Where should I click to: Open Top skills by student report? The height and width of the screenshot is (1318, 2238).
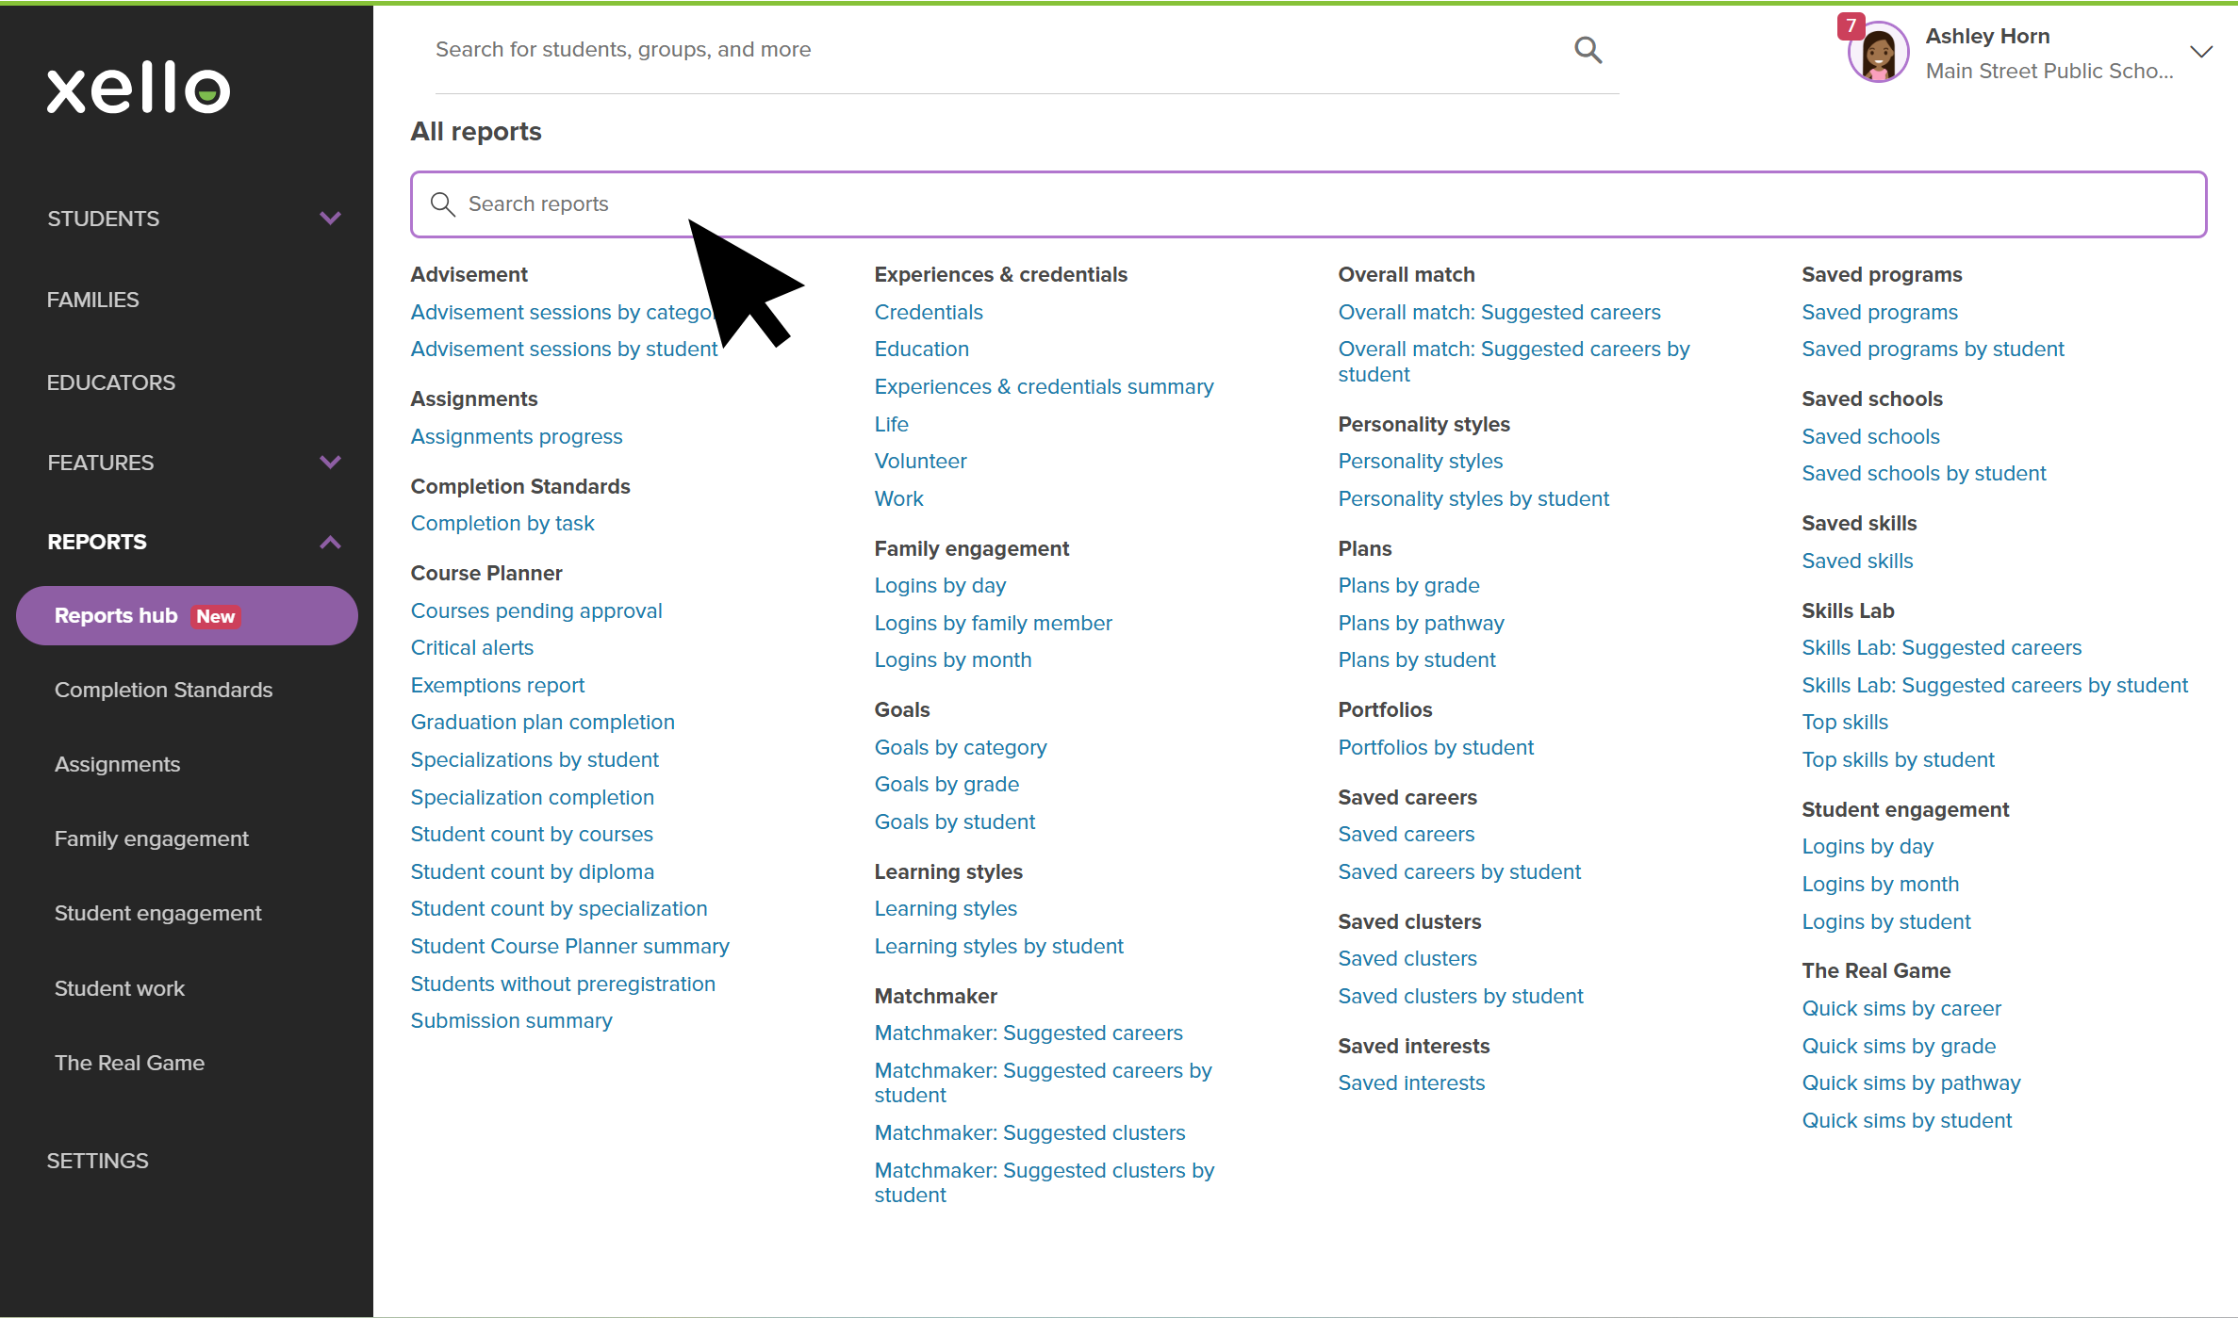(1899, 759)
